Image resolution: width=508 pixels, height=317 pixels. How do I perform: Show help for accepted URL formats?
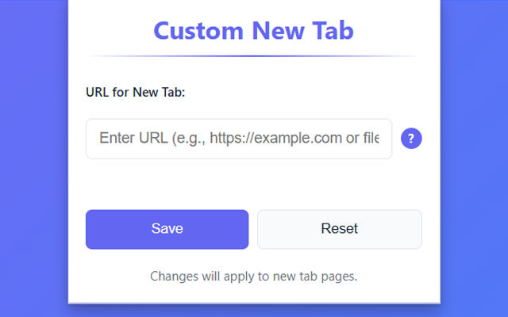click(411, 139)
